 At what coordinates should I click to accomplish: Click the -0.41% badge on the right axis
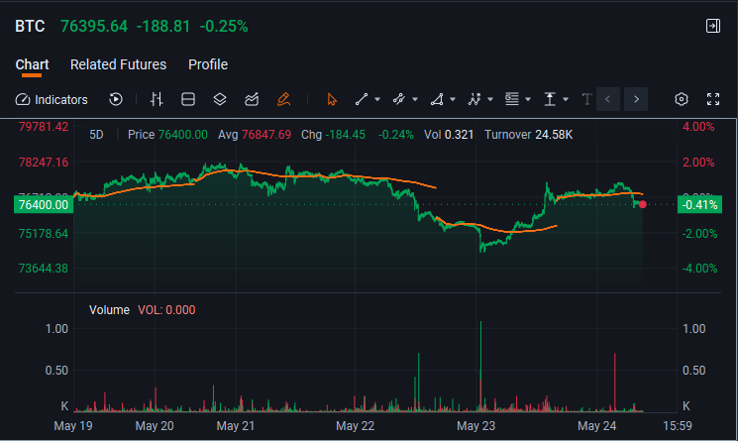pos(700,205)
